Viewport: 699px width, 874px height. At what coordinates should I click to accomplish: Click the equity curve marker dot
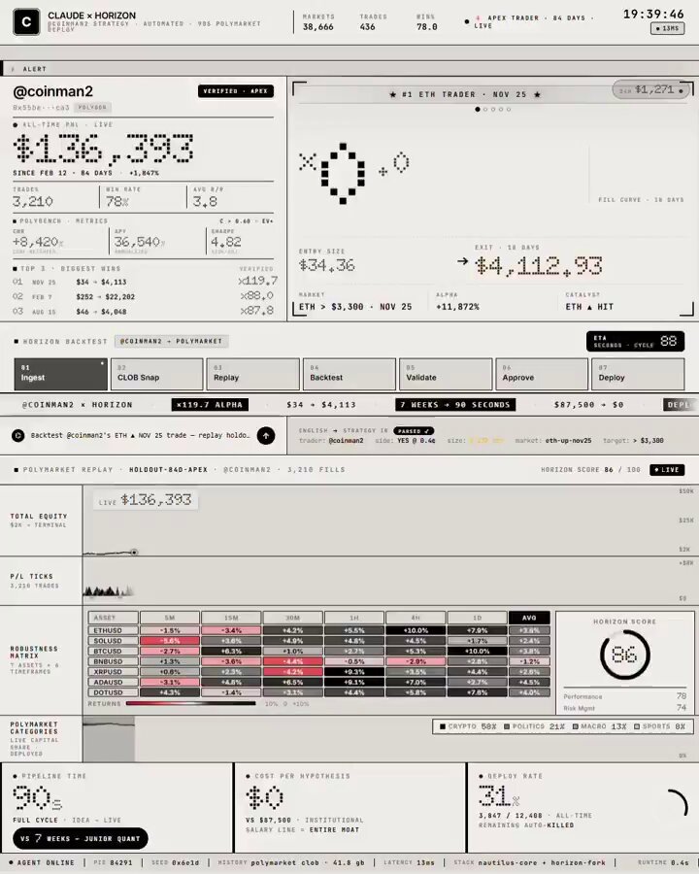[x=134, y=553]
